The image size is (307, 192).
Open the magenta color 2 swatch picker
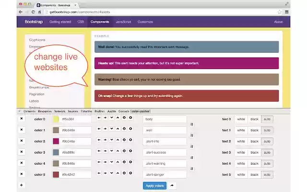[x=56, y=141]
